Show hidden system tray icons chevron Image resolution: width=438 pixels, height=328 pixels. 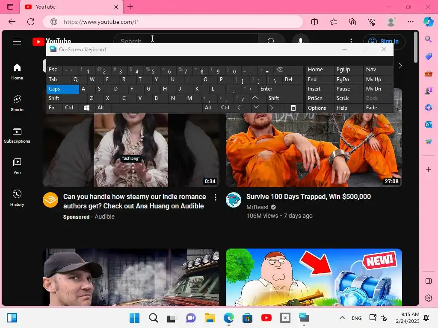342,318
